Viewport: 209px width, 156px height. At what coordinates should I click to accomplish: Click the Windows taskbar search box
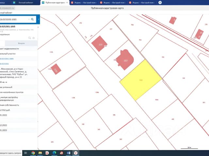point(11,153)
